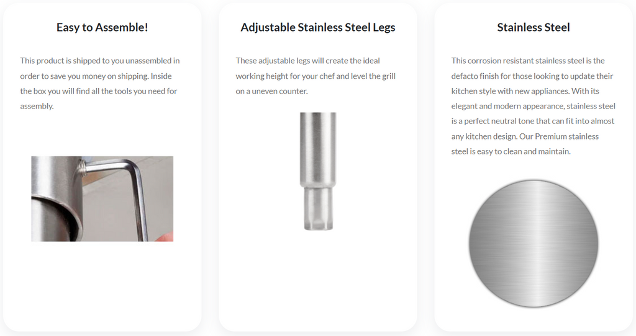The width and height of the screenshot is (636, 336).
Task: Select the "Easy to Assemble!" heading
Action: tap(102, 27)
